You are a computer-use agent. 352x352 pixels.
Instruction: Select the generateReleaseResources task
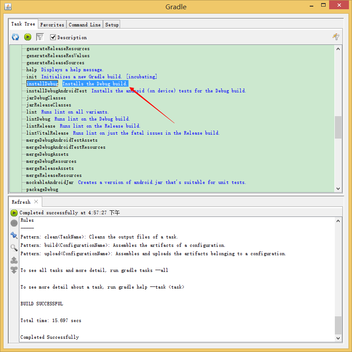[x=58, y=48]
